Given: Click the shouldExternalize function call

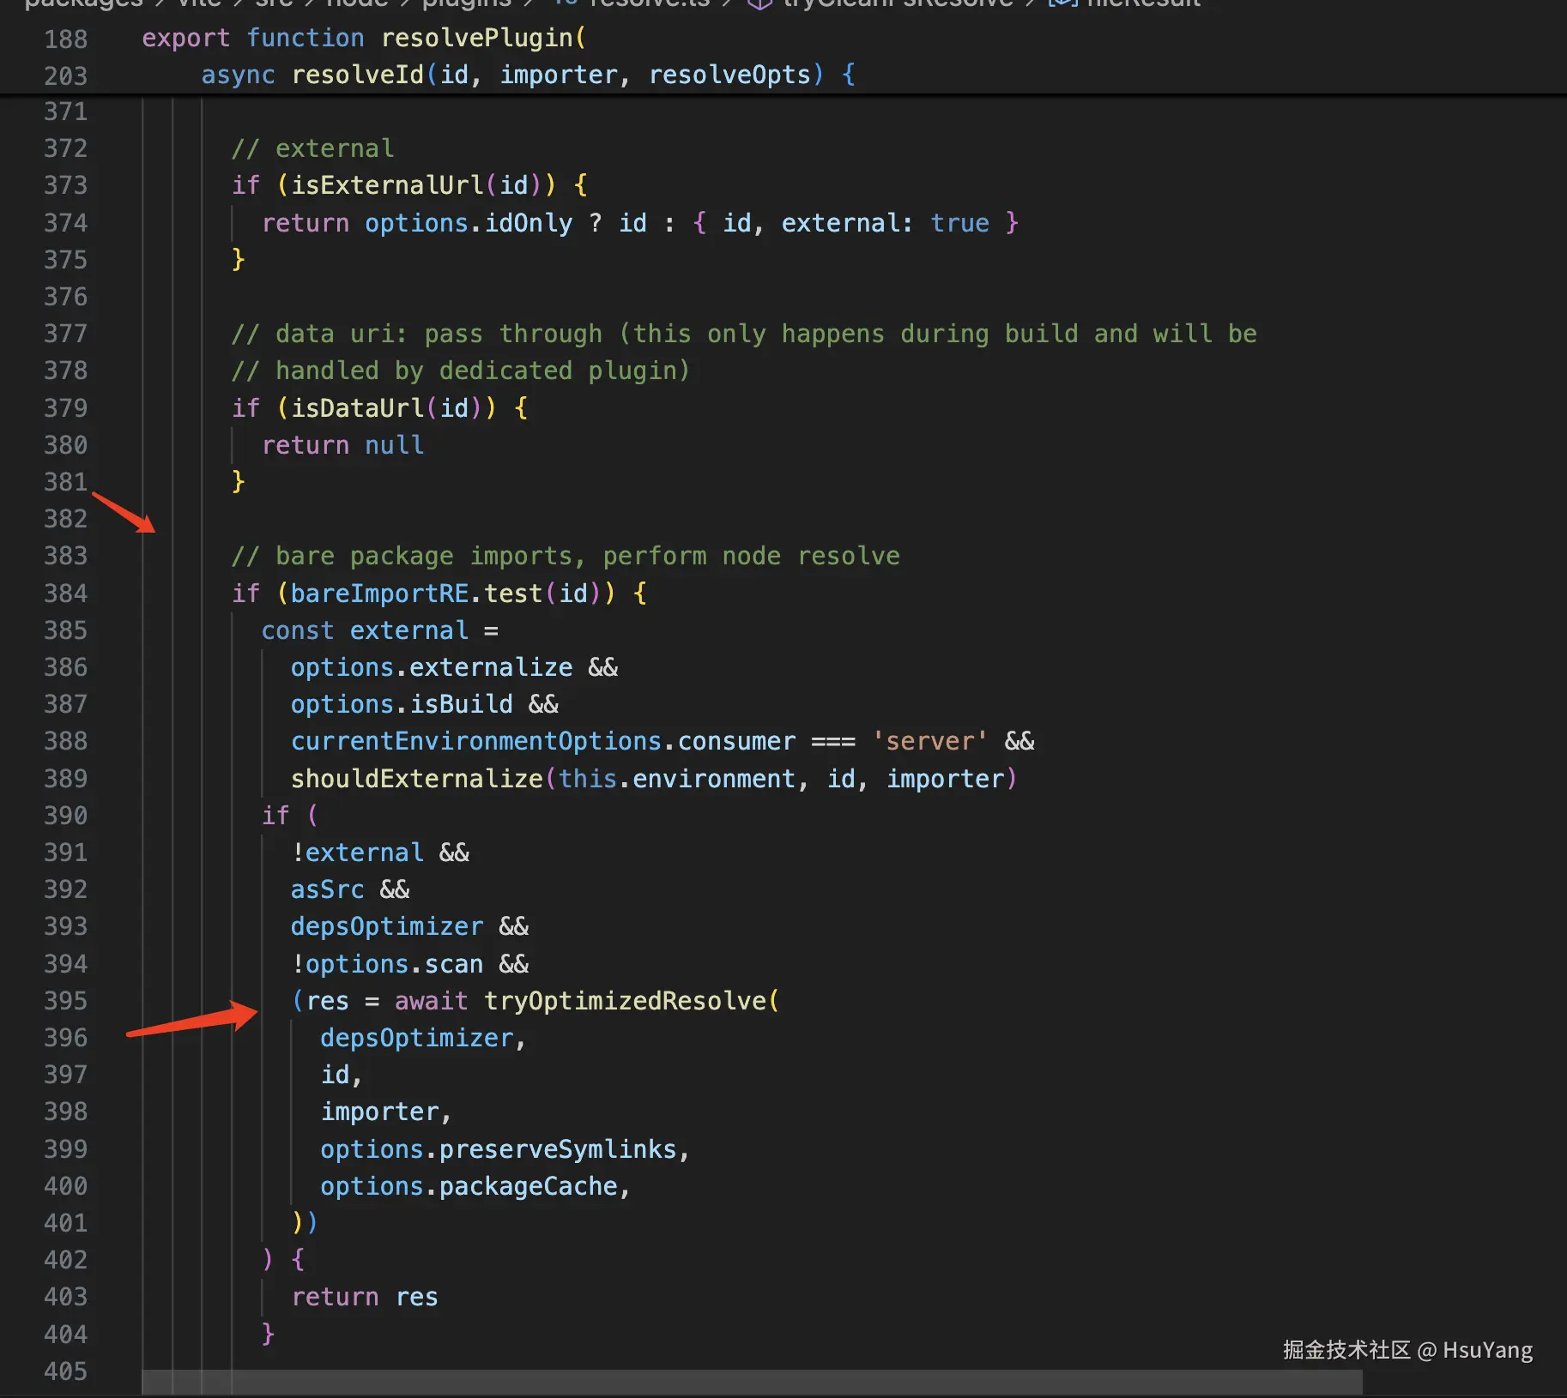Looking at the screenshot, I should point(417,779).
